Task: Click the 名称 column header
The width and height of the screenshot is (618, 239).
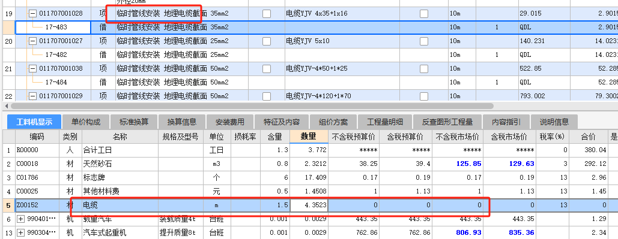Action: pyautogui.click(x=120, y=137)
